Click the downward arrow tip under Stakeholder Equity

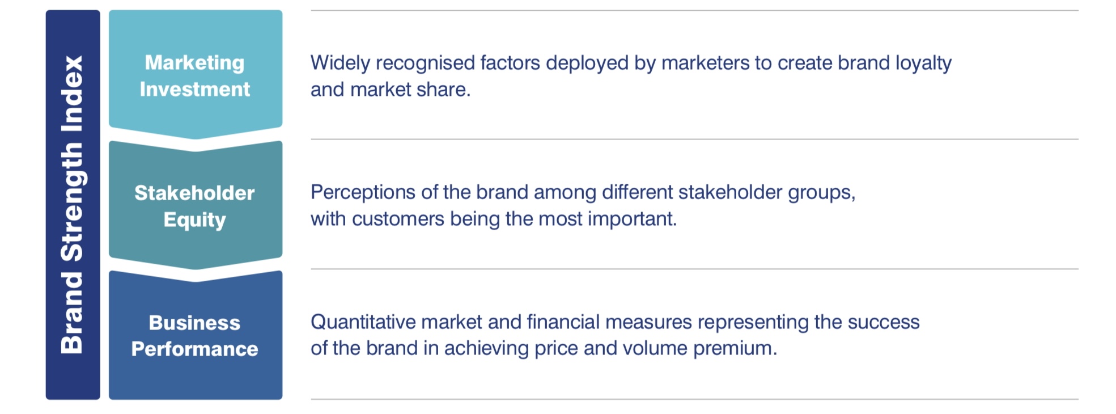[196, 264]
